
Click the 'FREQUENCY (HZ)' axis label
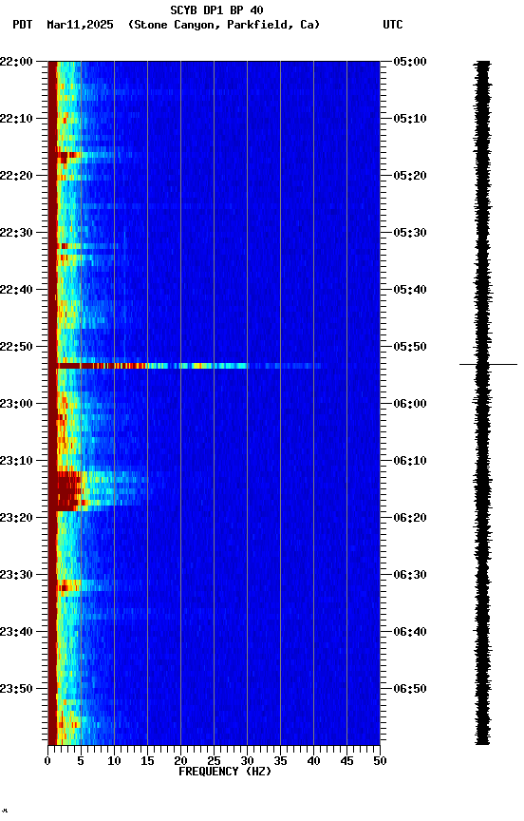225,772
